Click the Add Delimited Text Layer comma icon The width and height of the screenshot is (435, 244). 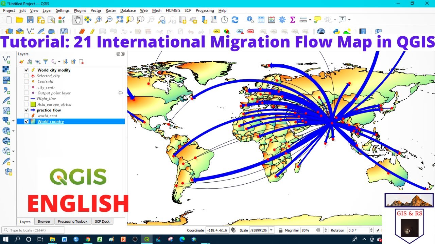click(x=6, y=90)
